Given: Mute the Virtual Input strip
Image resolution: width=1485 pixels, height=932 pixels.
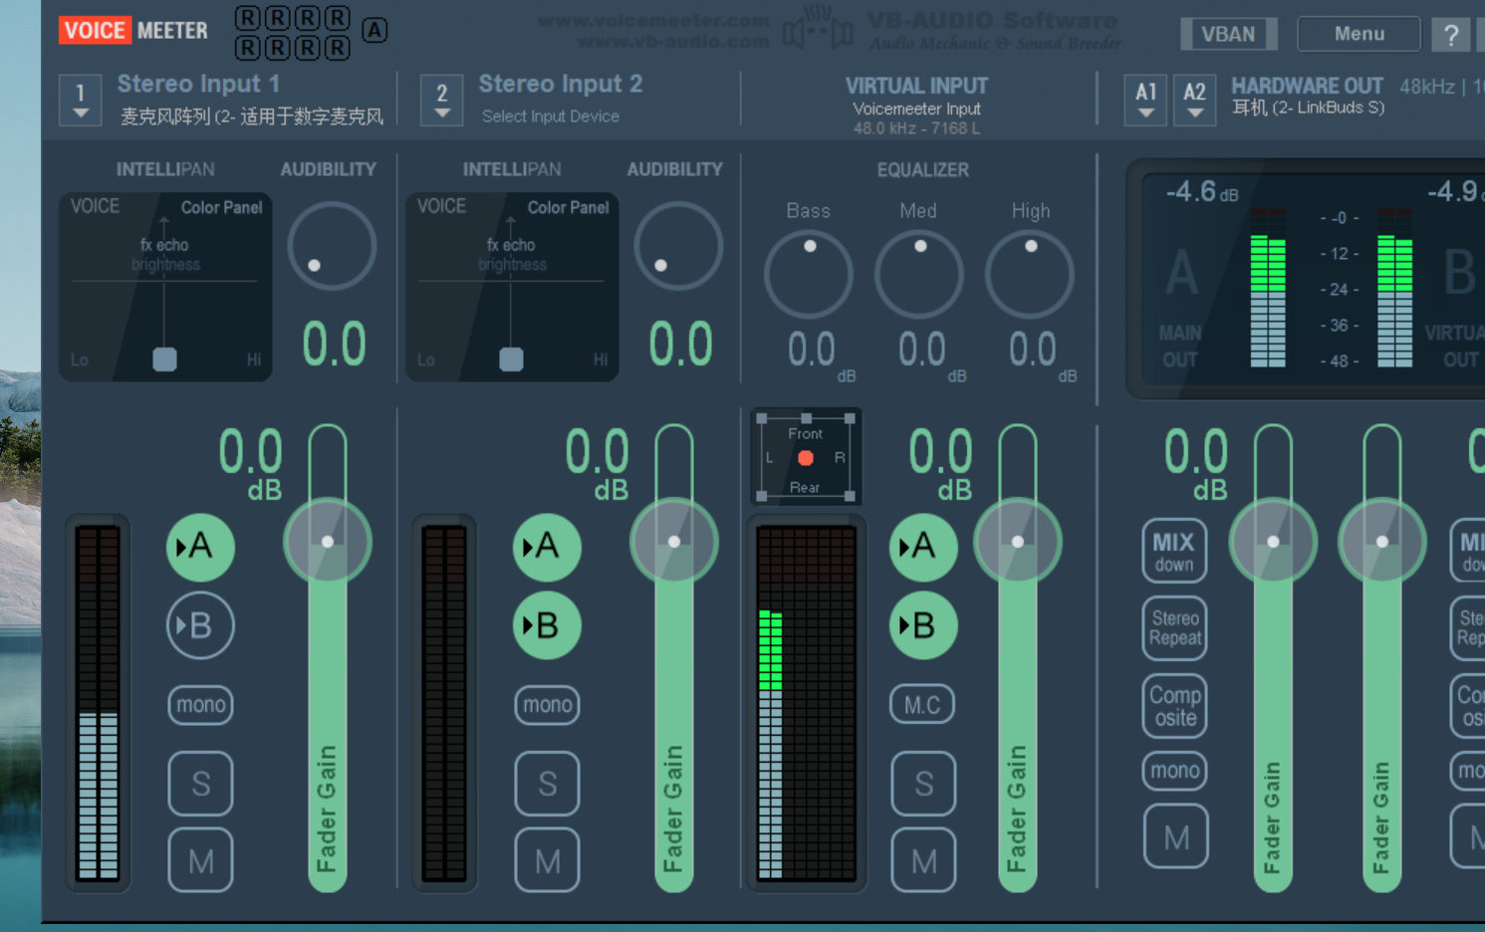Looking at the screenshot, I should coord(923,860).
